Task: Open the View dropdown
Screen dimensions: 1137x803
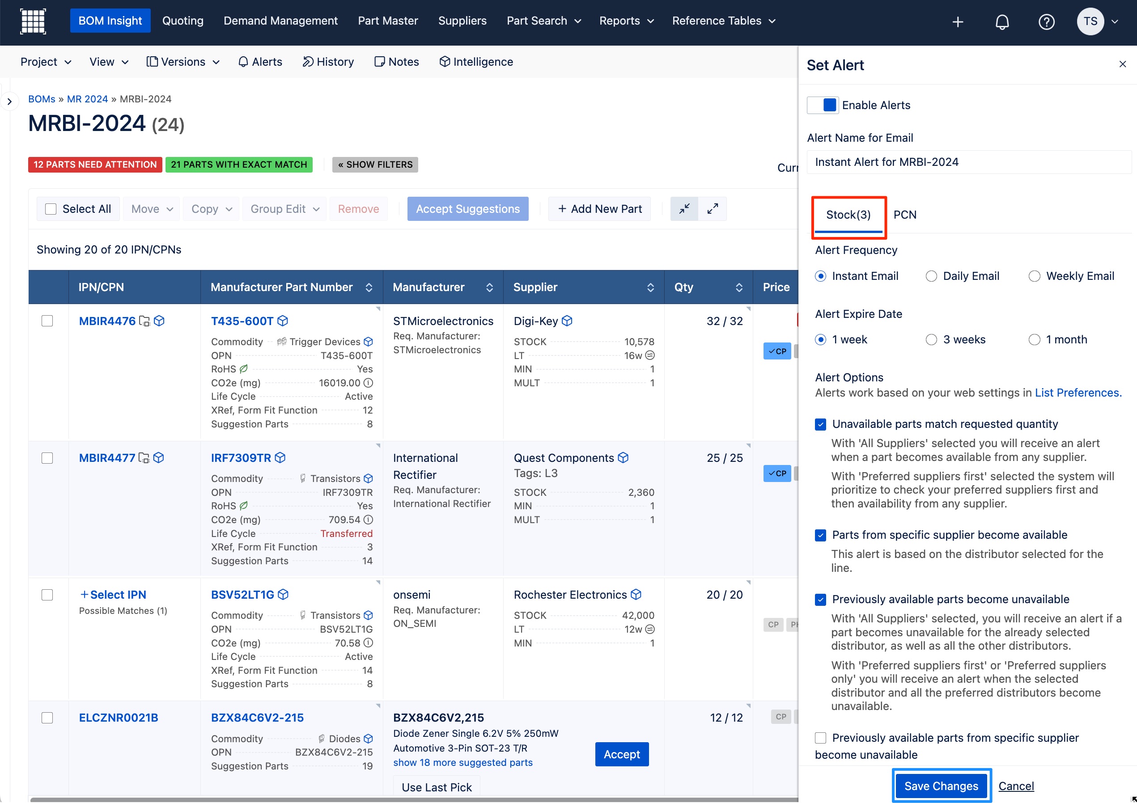Action: click(x=108, y=62)
